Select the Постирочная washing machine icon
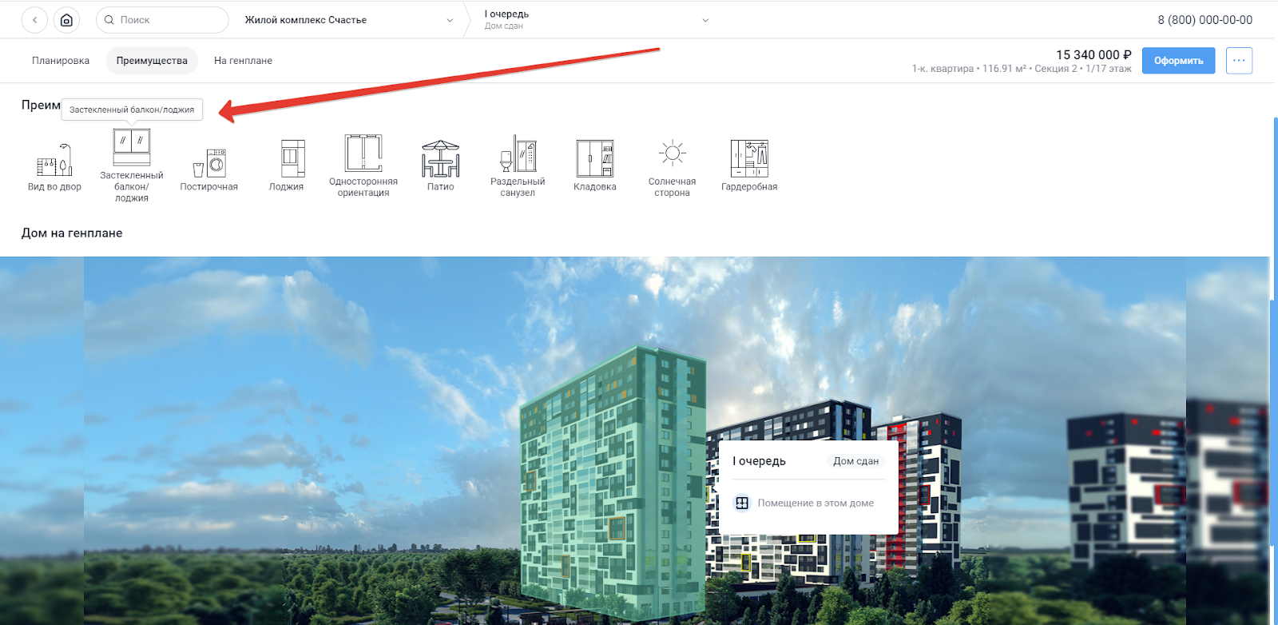The image size is (1278, 625). pyautogui.click(x=209, y=163)
